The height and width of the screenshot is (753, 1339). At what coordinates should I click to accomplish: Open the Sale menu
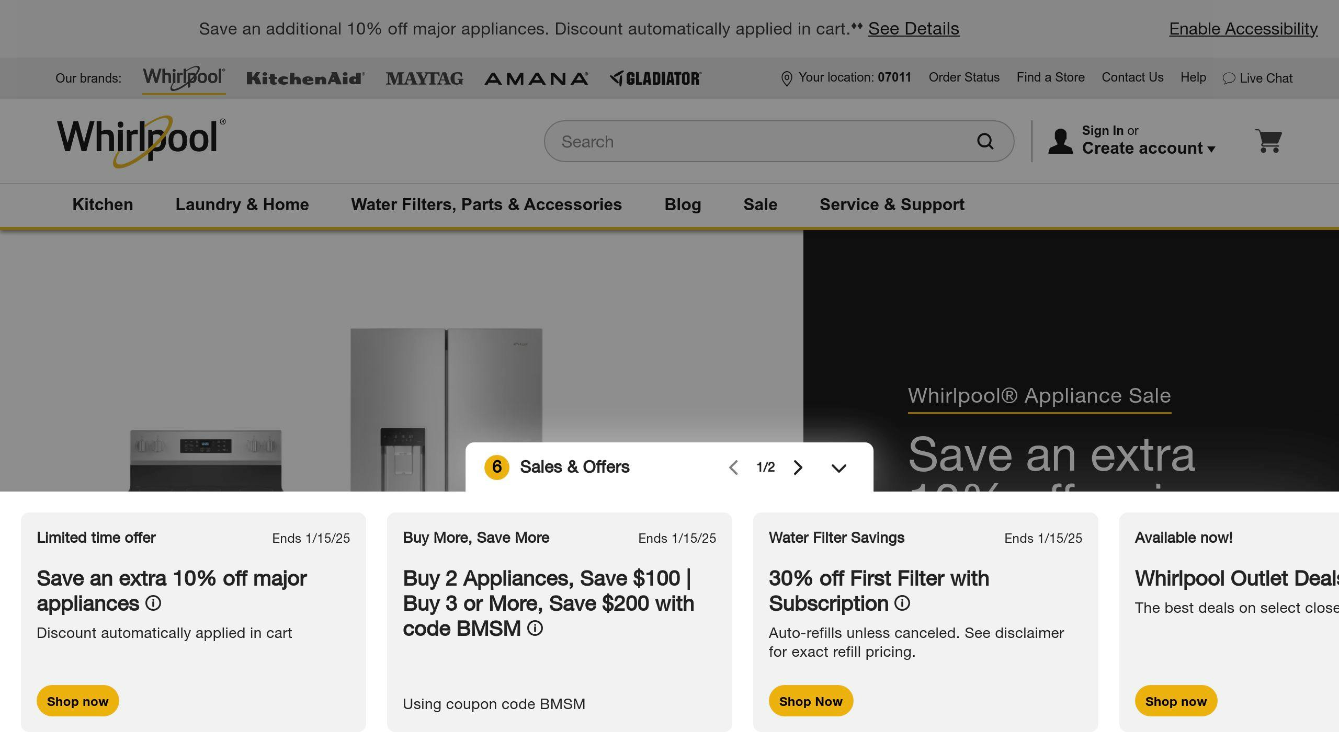coord(761,204)
